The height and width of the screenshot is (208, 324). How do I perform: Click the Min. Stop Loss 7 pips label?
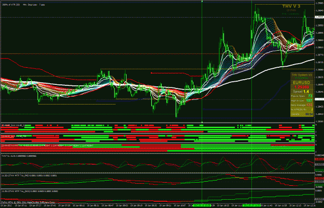34,5
